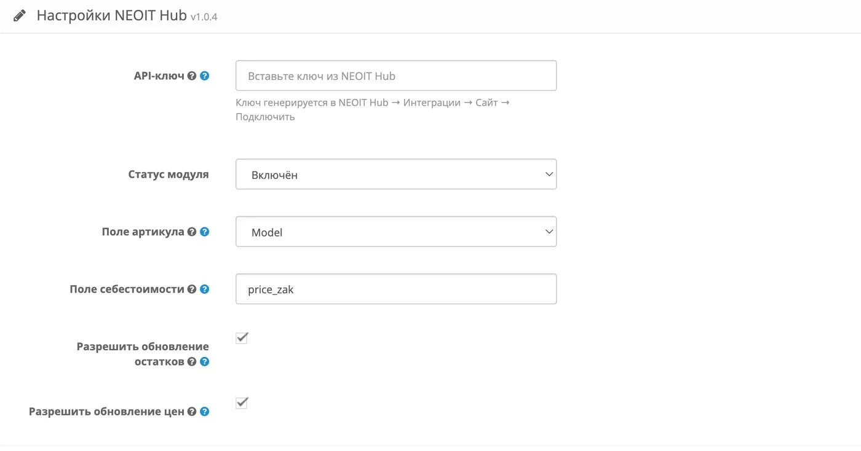Focus the API-ключ input field
This screenshot has width=861, height=451.
pyautogui.click(x=396, y=76)
